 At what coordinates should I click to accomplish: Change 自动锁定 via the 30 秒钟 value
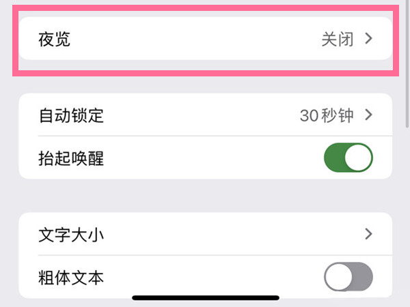click(327, 115)
